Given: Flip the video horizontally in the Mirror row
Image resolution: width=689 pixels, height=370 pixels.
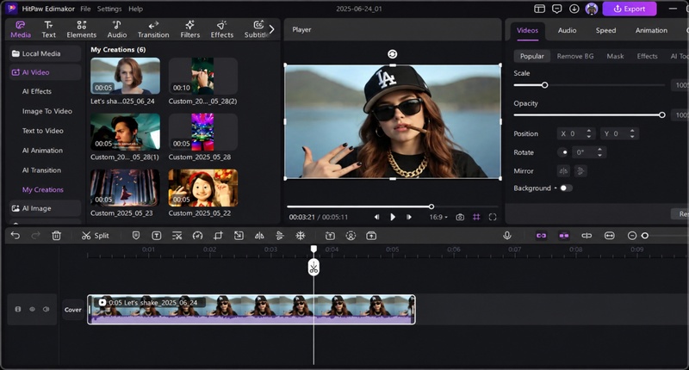Looking at the screenshot, I should tap(563, 170).
